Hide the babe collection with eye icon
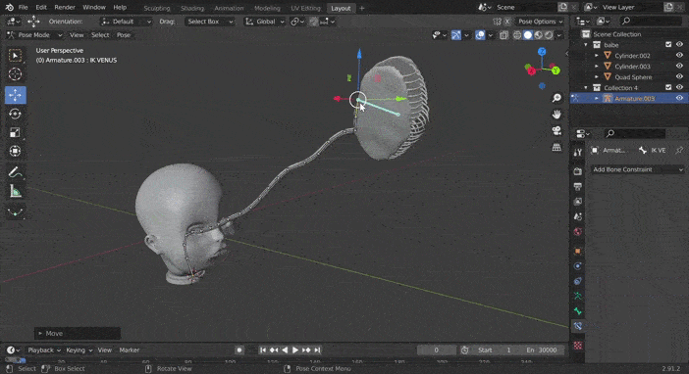Image resolution: width=689 pixels, height=374 pixels. (x=679, y=45)
